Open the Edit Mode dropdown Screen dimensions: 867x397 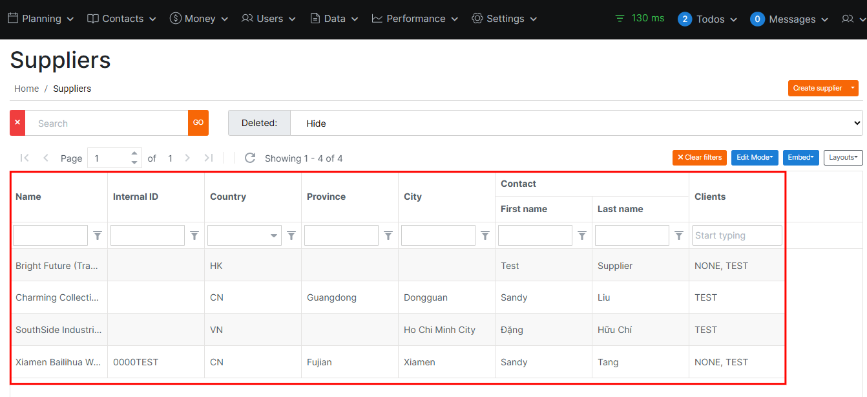coord(755,158)
